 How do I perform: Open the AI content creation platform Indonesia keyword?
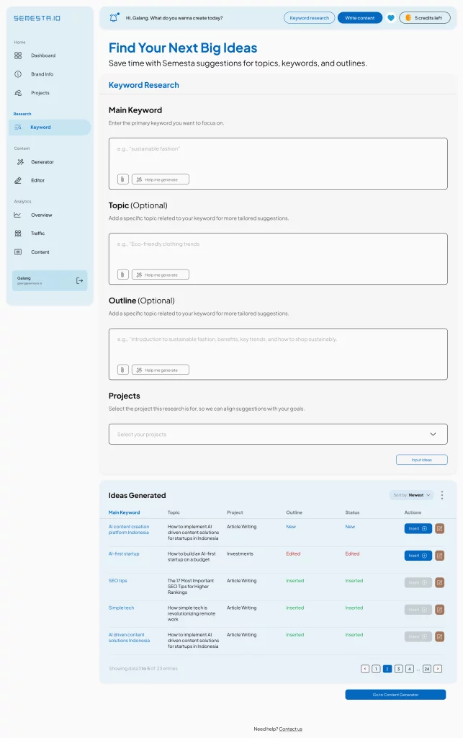[x=129, y=530]
